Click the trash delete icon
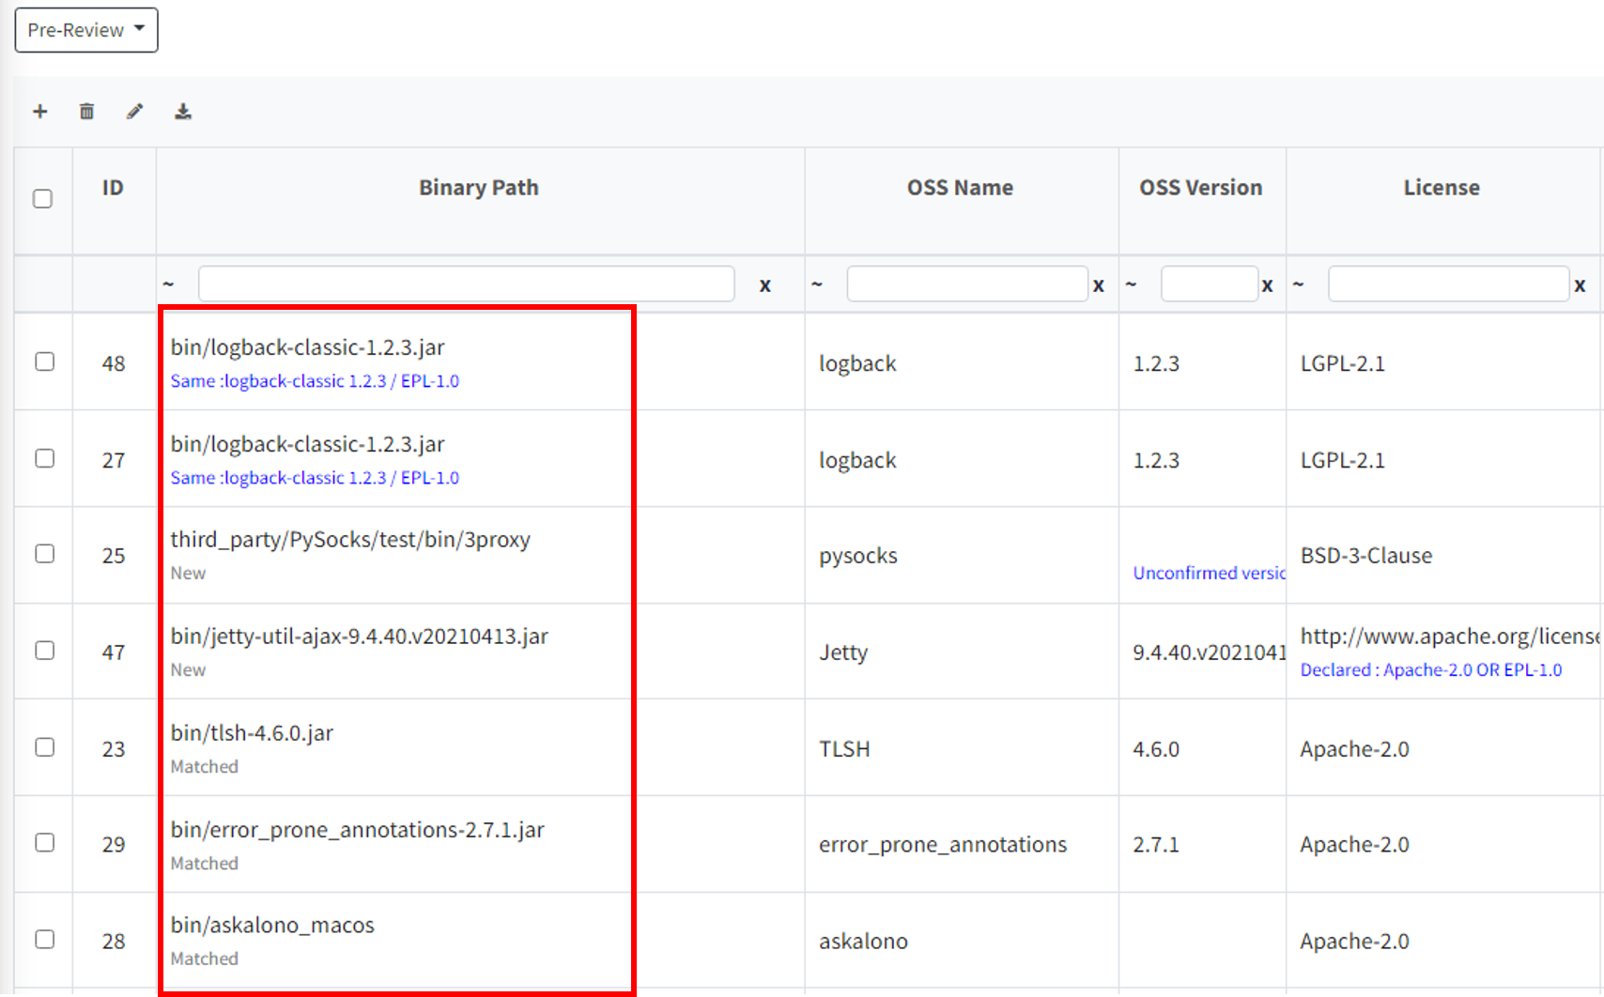Screen dimensions: 1604x997 pyautogui.click(x=86, y=112)
